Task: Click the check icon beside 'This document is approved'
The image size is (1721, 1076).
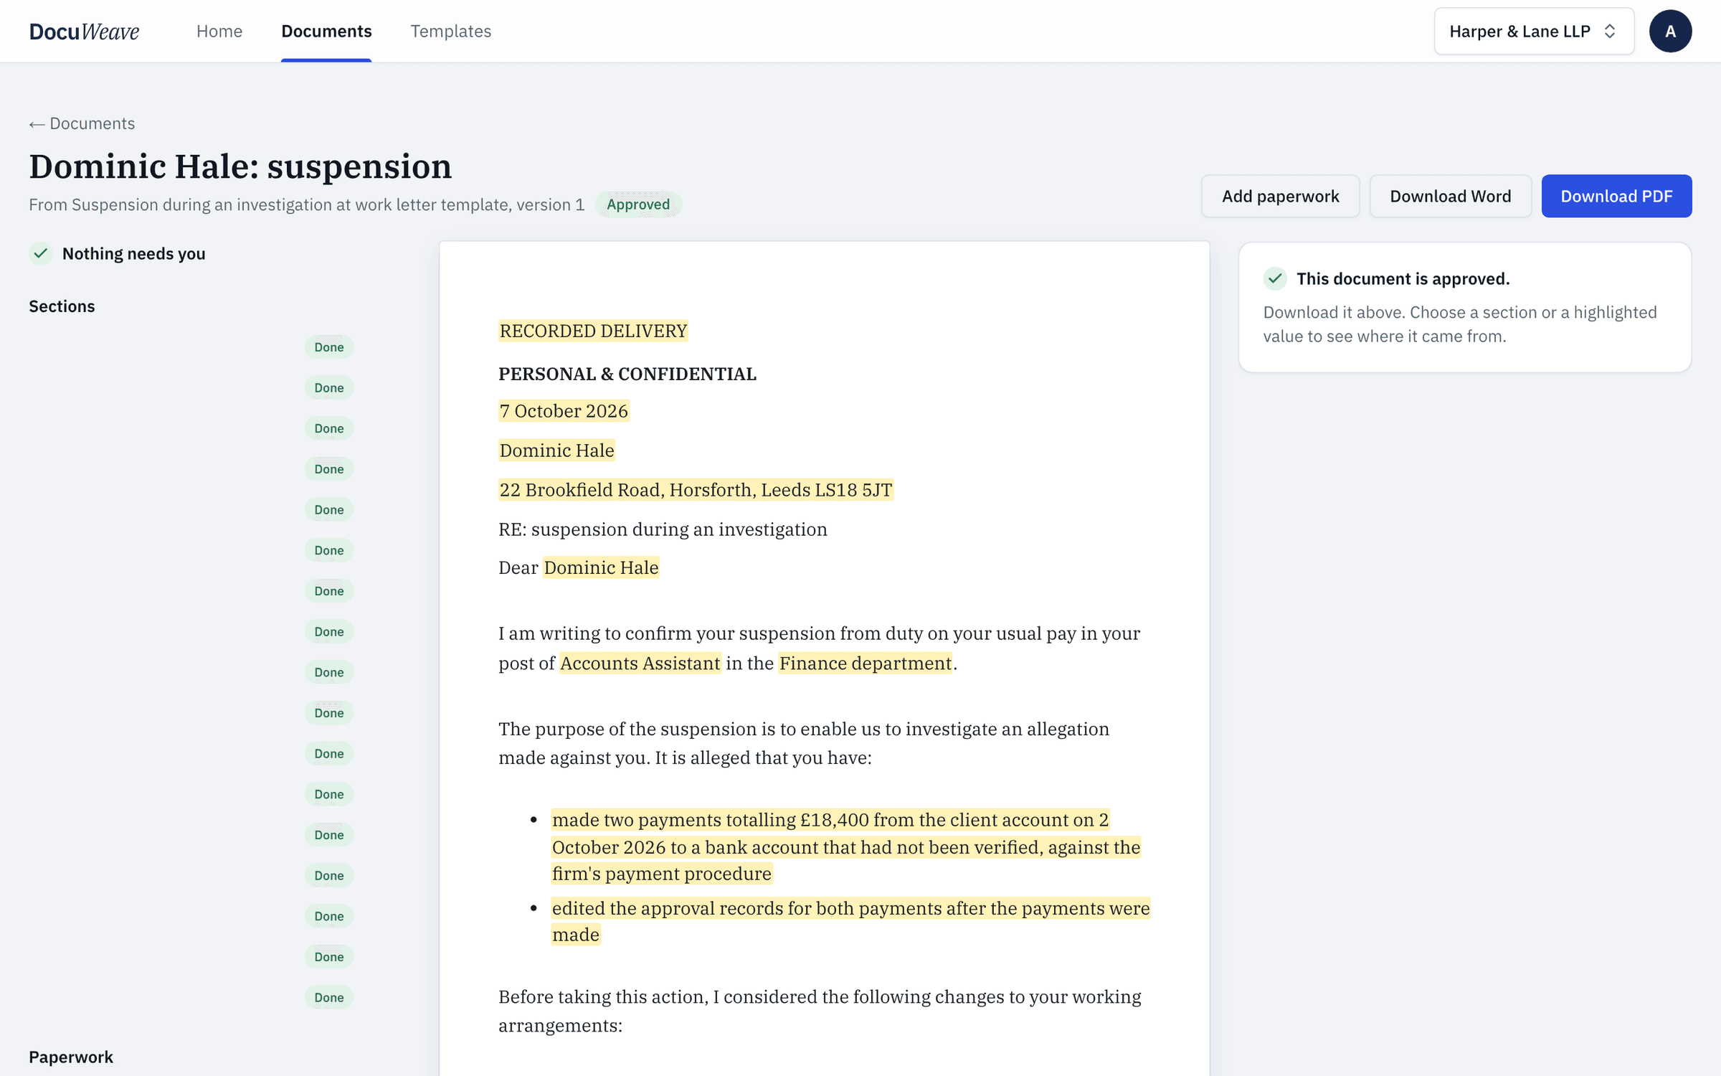Action: (x=1275, y=278)
